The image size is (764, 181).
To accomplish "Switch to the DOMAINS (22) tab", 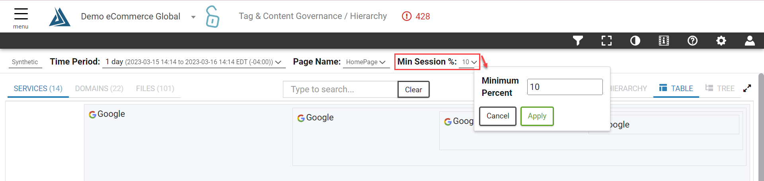I will [x=99, y=88].
